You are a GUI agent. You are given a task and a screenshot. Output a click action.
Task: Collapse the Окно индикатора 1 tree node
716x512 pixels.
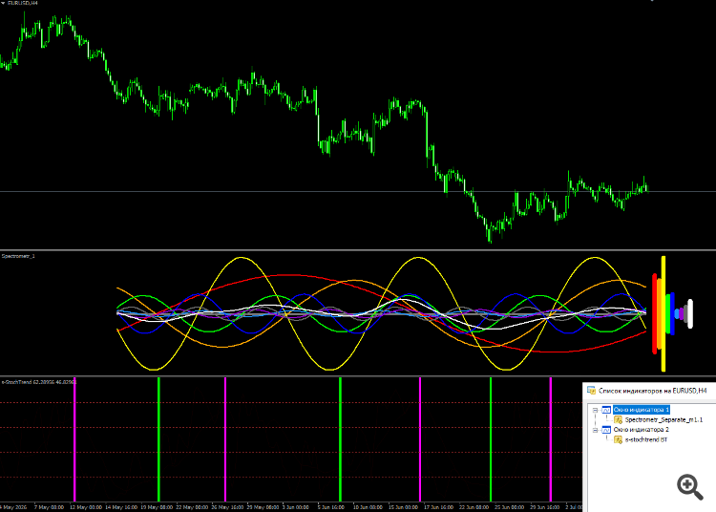coord(595,410)
